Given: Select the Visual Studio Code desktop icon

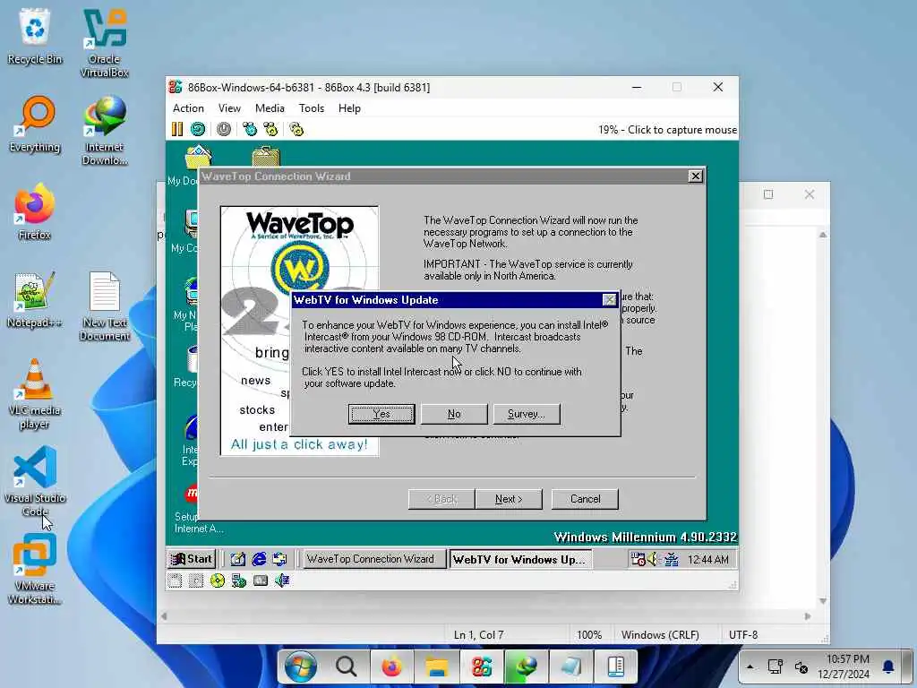Looking at the screenshot, I should point(35,481).
